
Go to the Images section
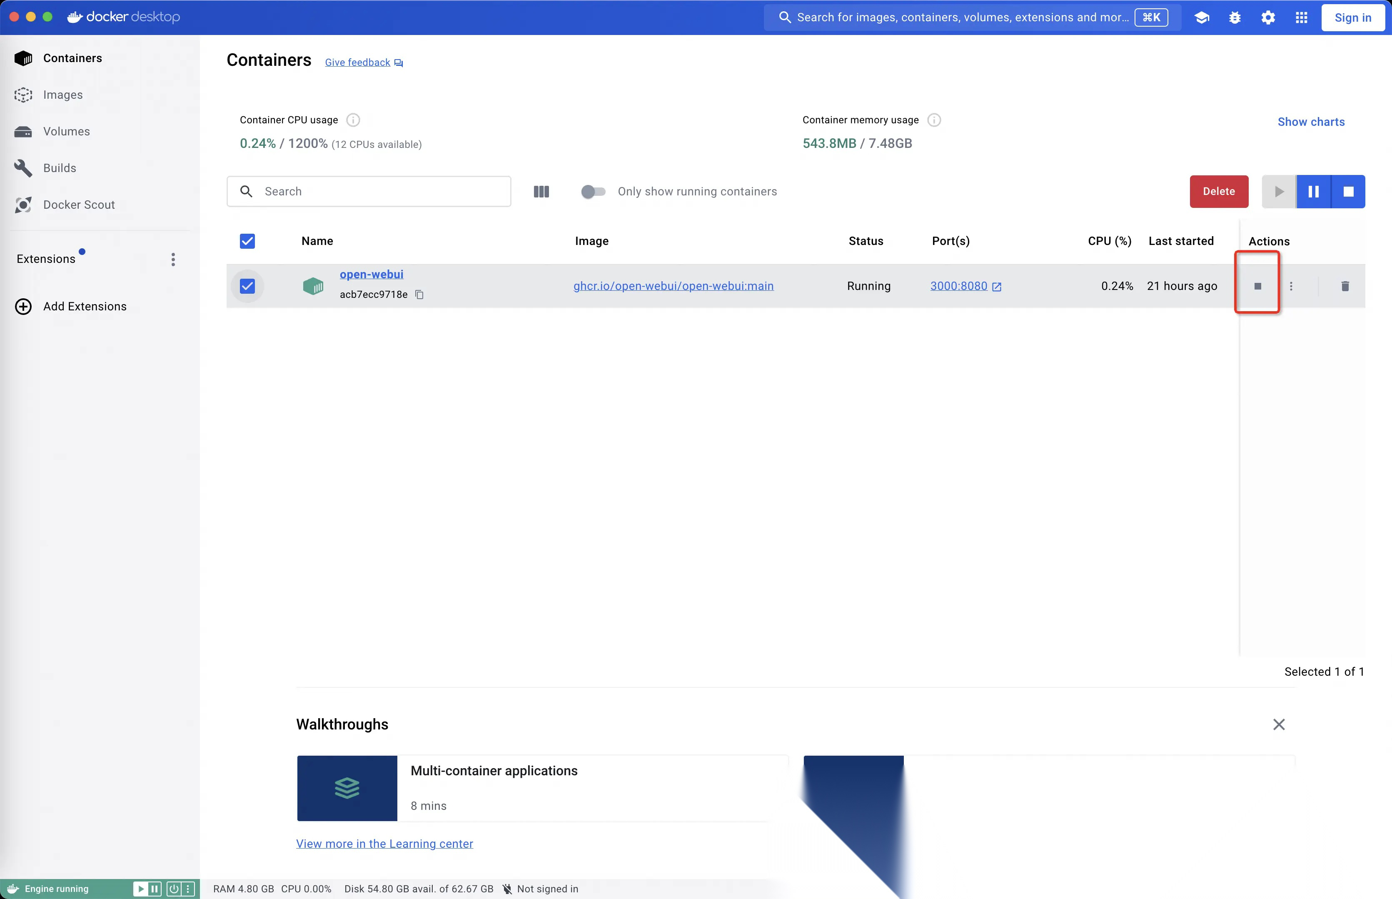(x=62, y=95)
